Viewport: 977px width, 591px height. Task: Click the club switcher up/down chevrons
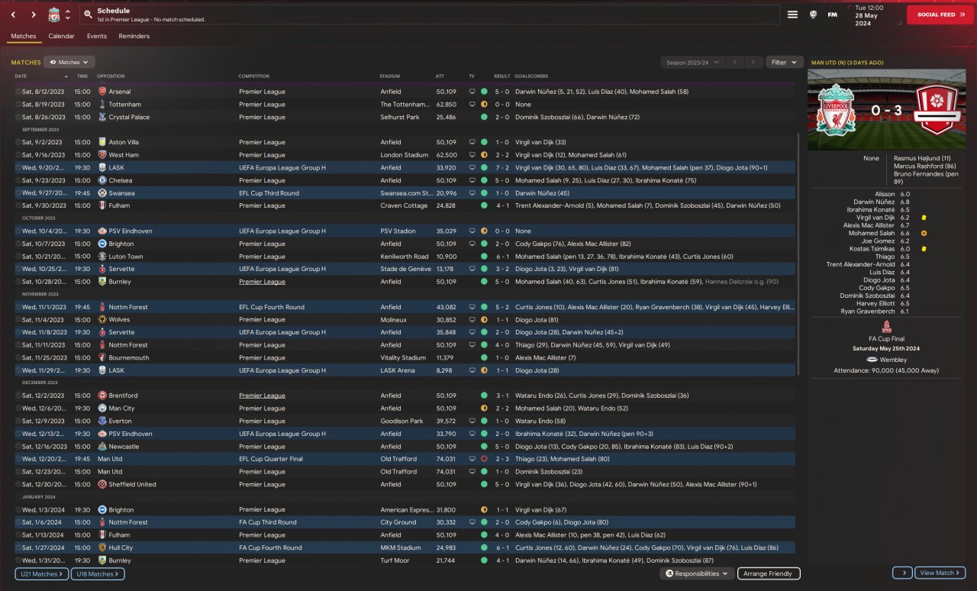[68, 15]
